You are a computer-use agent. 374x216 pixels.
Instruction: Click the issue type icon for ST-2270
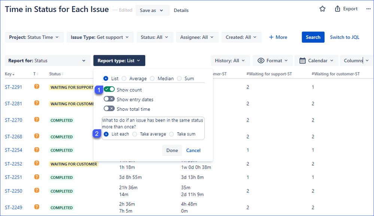(37, 120)
